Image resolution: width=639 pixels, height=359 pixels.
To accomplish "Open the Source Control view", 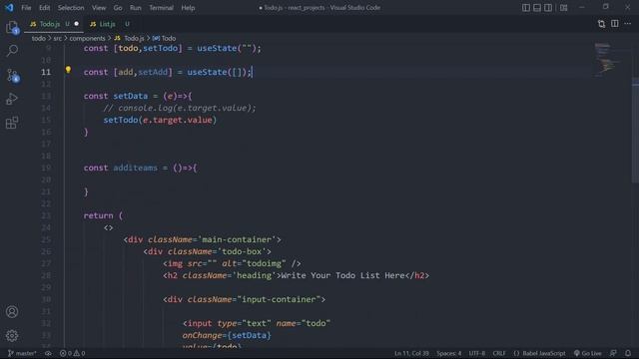I will 12,76.
